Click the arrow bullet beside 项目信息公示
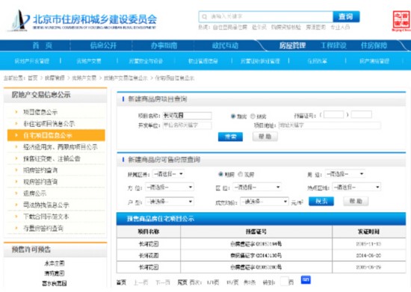 pos(16,112)
